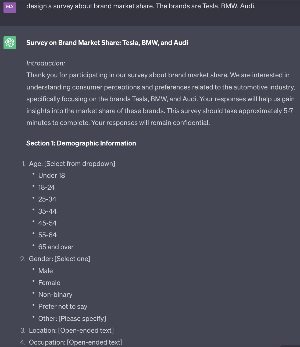Image resolution: width=300 pixels, height=347 pixels.
Task: Click the 'Under 18' list item
Action: click(52, 175)
